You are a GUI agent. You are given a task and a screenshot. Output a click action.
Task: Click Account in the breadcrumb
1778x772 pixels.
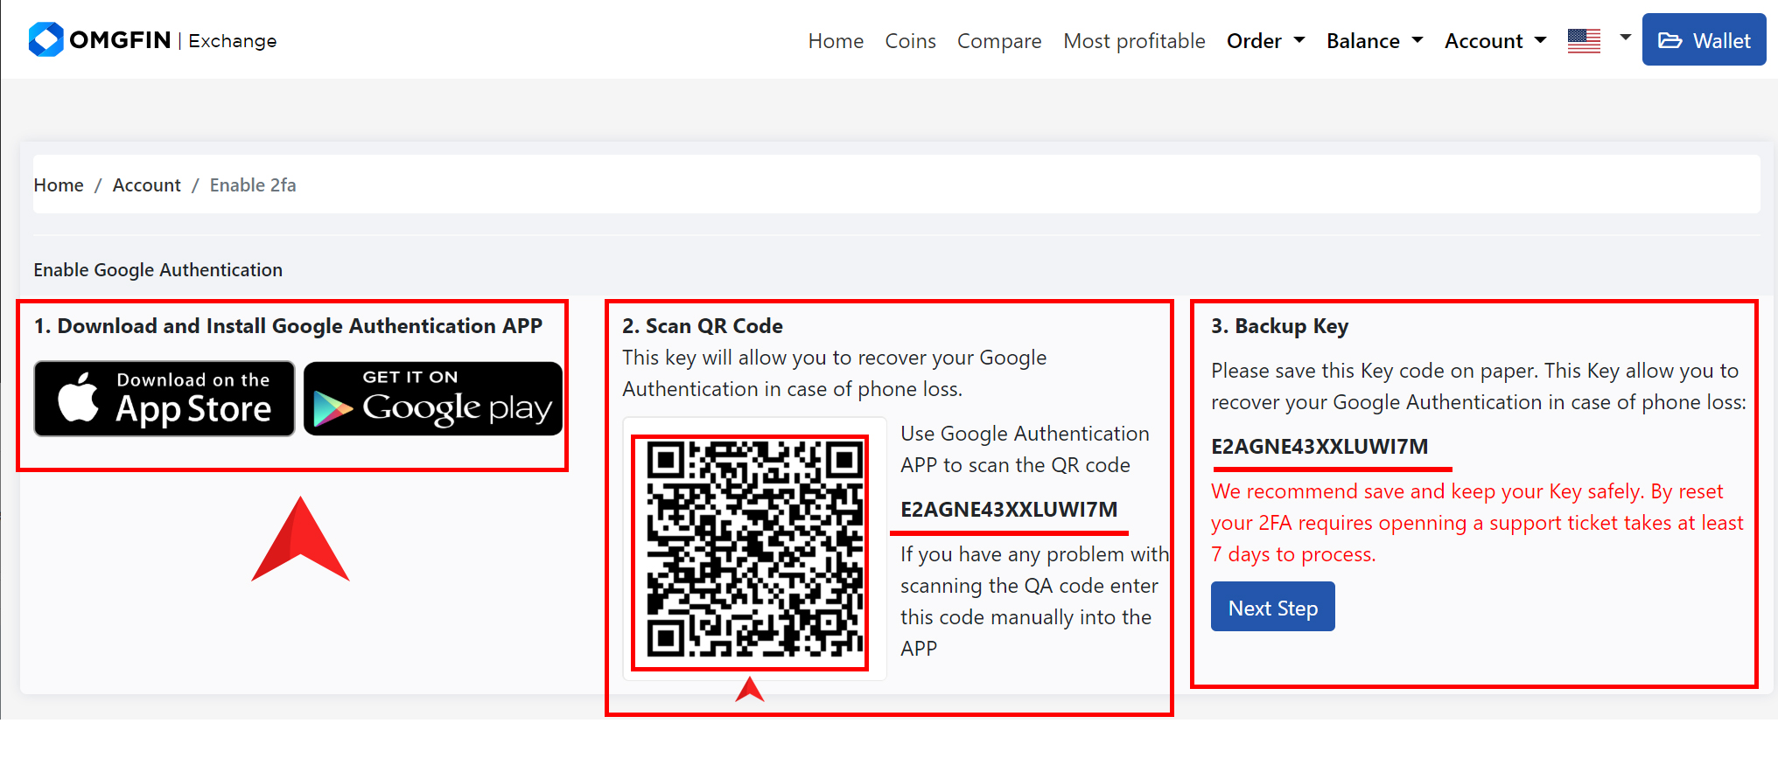click(147, 185)
